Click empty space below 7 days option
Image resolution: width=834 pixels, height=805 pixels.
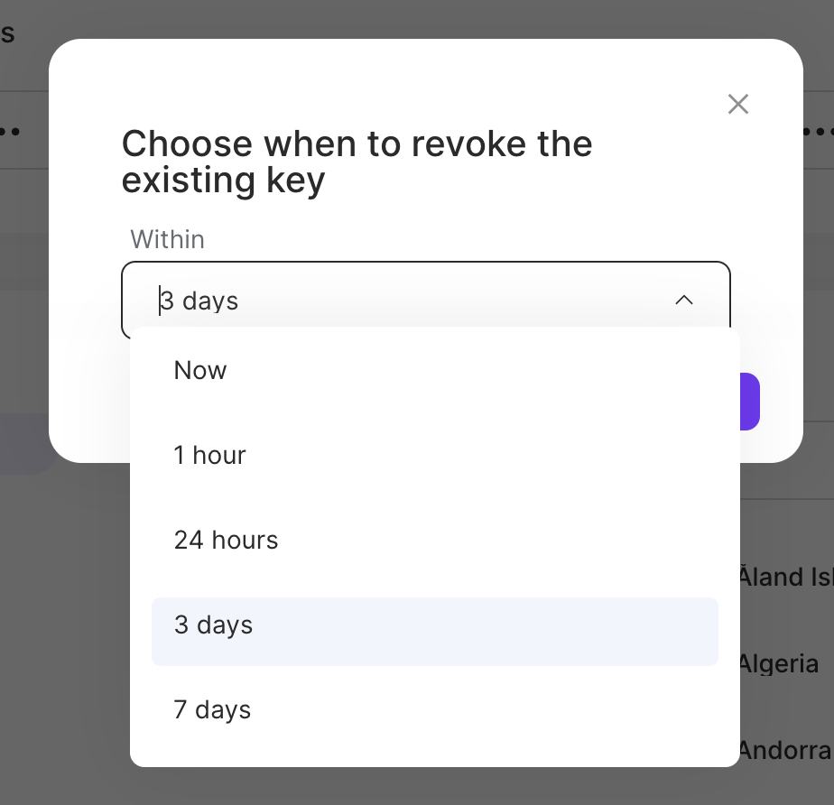click(433, 751)
